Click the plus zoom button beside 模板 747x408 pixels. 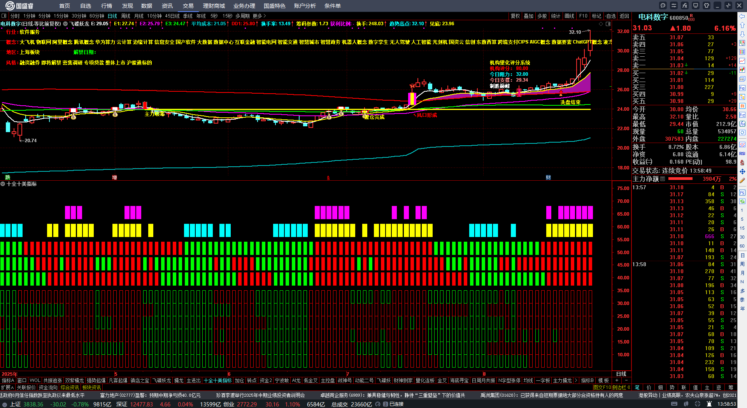pyautogui.click(x=617, y=380)
